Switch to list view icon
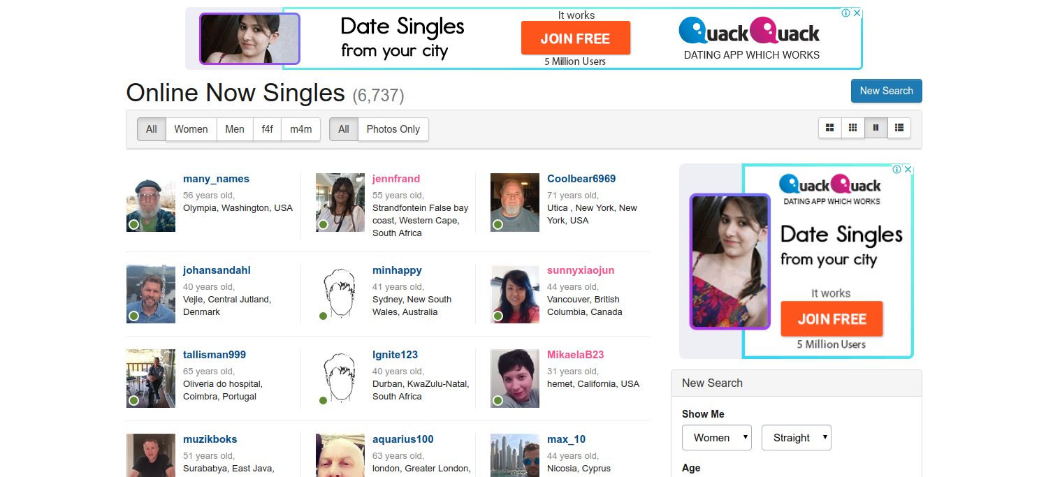Viewport: 1053px width, 477px height. (x=899, y=128)
